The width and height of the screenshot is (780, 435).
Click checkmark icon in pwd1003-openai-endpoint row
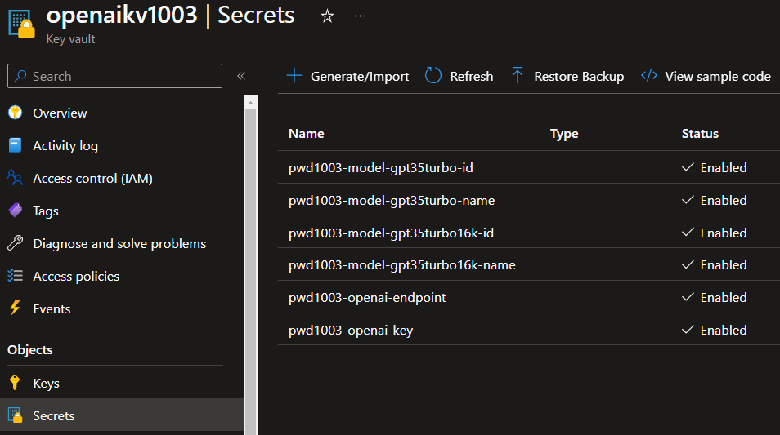click(x=688, y=297)
